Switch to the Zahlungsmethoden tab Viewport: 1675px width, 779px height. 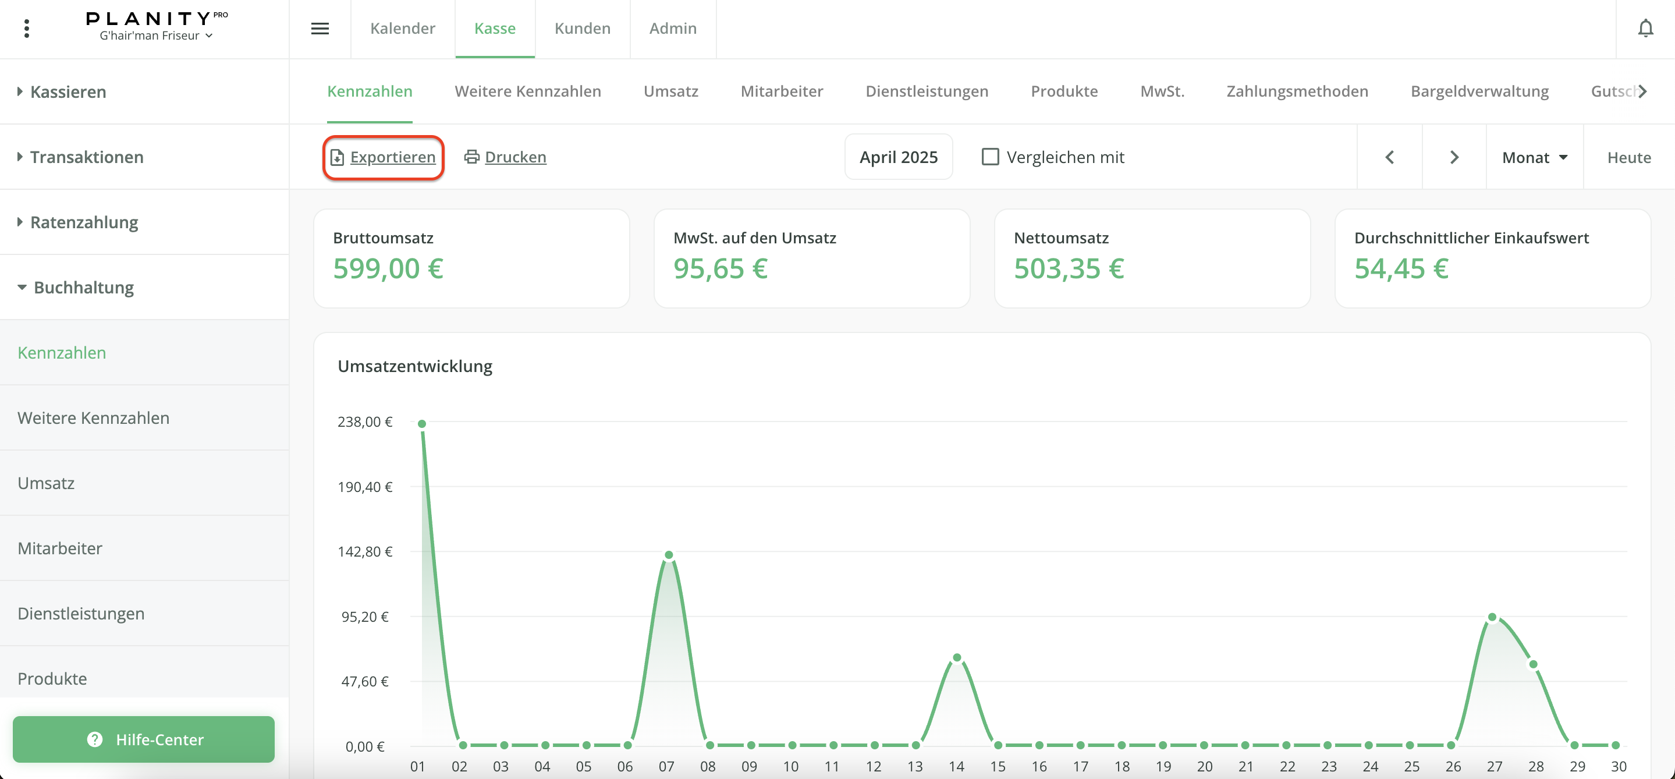pos(1297,91)
